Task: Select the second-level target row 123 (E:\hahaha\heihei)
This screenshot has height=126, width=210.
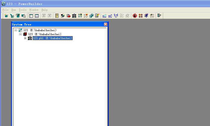Action: coord(45,34)
